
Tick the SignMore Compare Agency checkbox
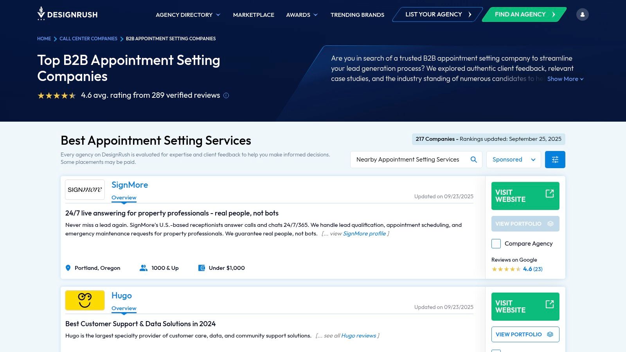tap(496, 244)
